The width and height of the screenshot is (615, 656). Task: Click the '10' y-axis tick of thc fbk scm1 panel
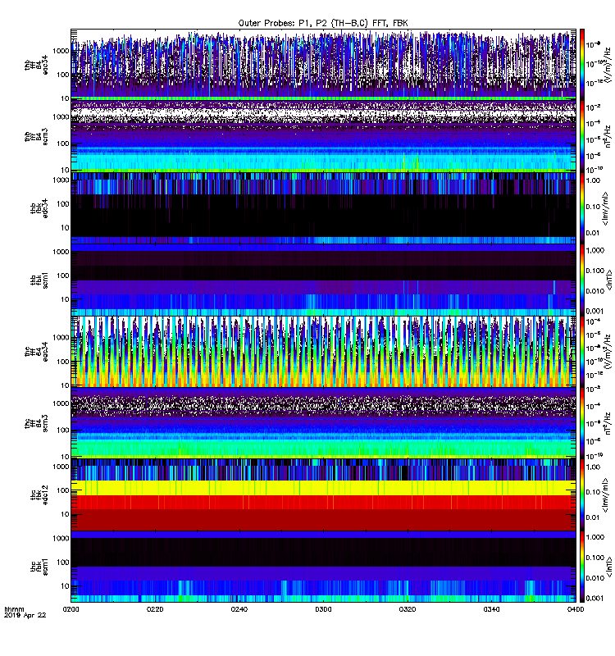click(x=65, y=586)
